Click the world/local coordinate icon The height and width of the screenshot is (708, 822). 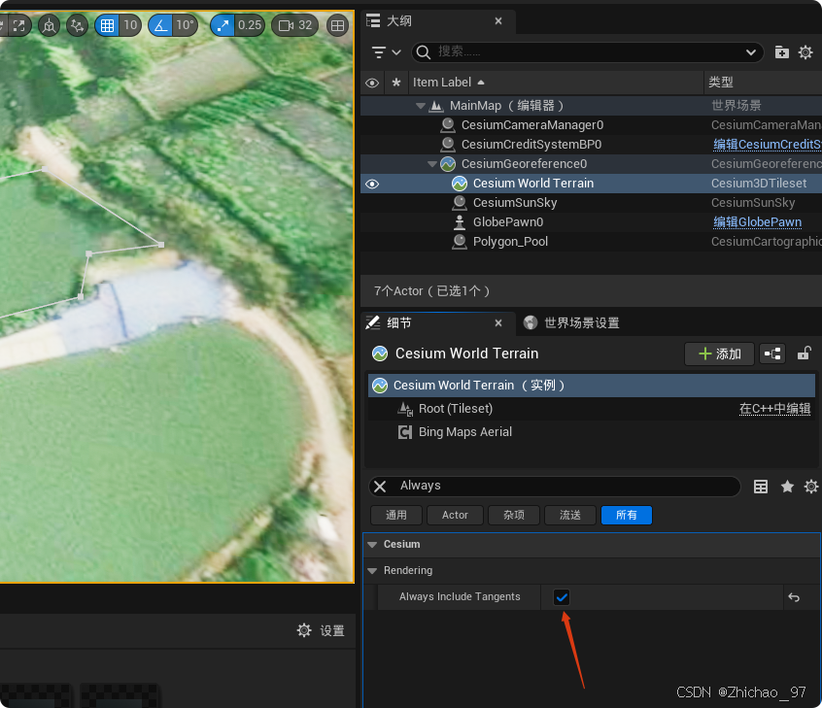(50, 25)
